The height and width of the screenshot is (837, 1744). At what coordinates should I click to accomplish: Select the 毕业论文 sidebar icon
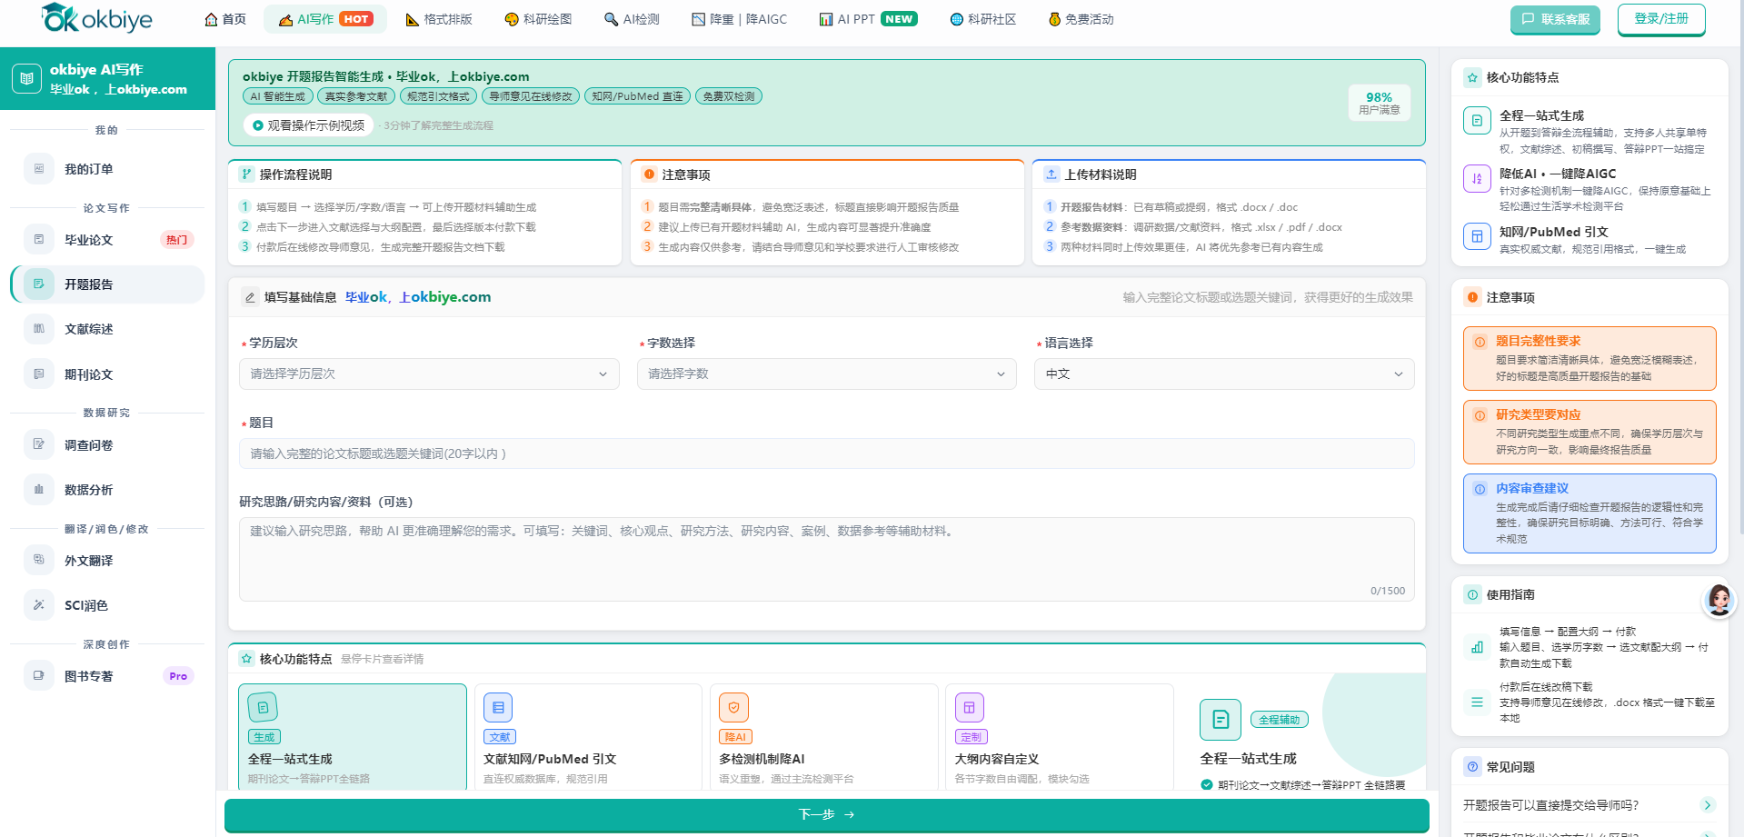tap(39, 239)
